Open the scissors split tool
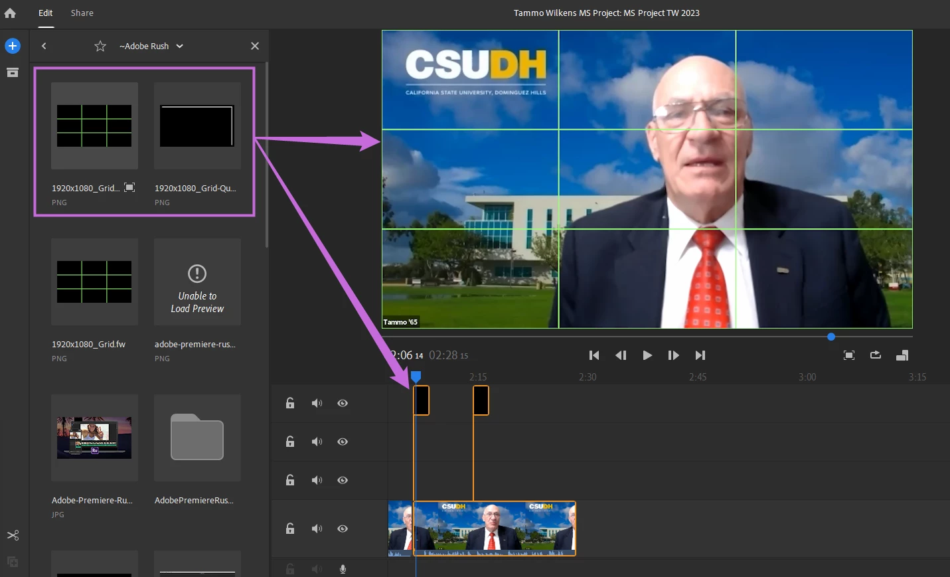This screenshot has height=577, width=950. 13,535
